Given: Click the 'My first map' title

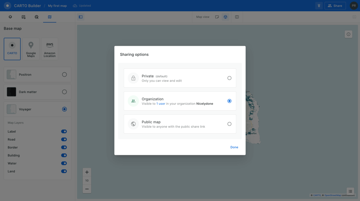Looking at the screenshot, I should 58,6.
